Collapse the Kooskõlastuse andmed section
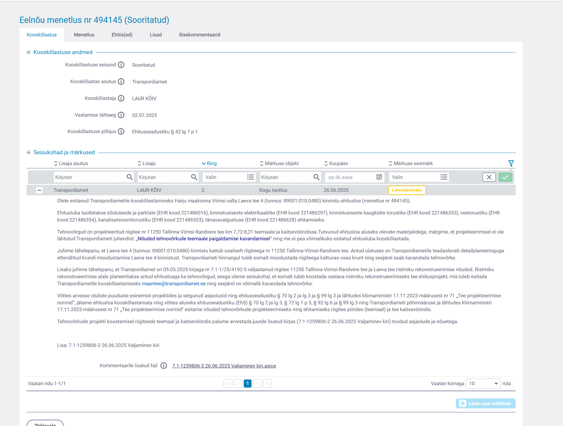The width and height of the screenshot is (563, 426). pos(29,52)
